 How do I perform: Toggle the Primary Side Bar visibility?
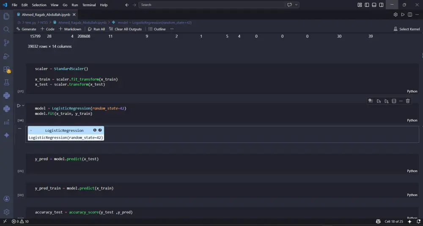(x=367, y=5)
